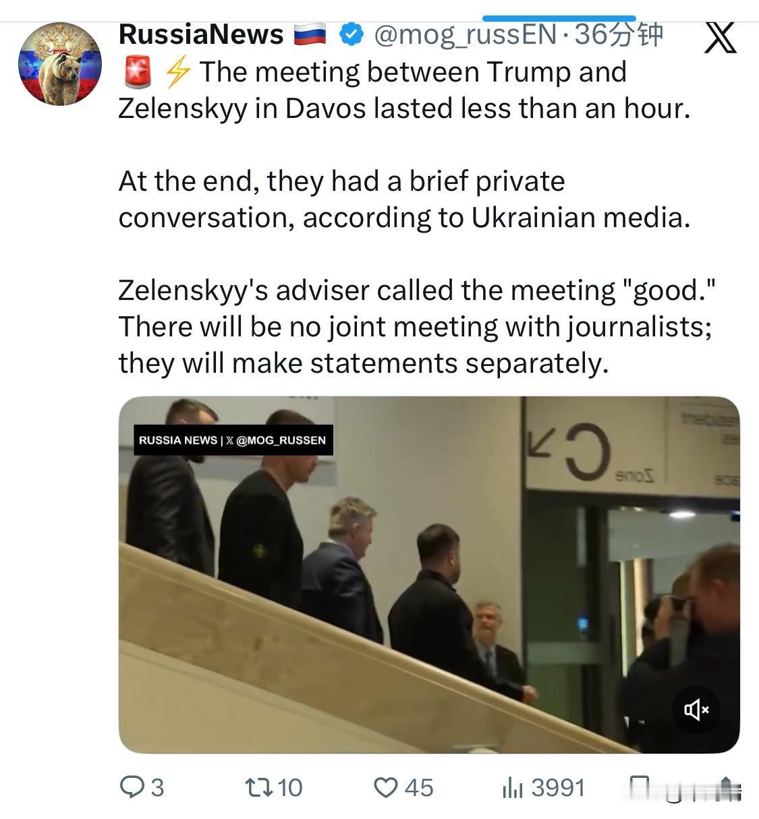Open replies using the reply bubble icon
This screenshot has height=819, width=759.
point(134,787)
